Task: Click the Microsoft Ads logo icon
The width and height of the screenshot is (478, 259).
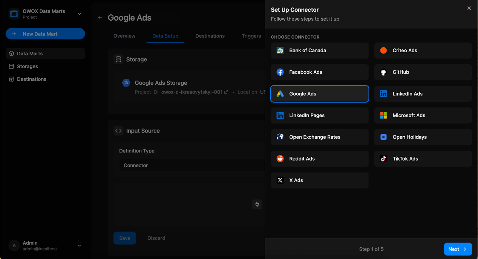Action: click(383, 115)
